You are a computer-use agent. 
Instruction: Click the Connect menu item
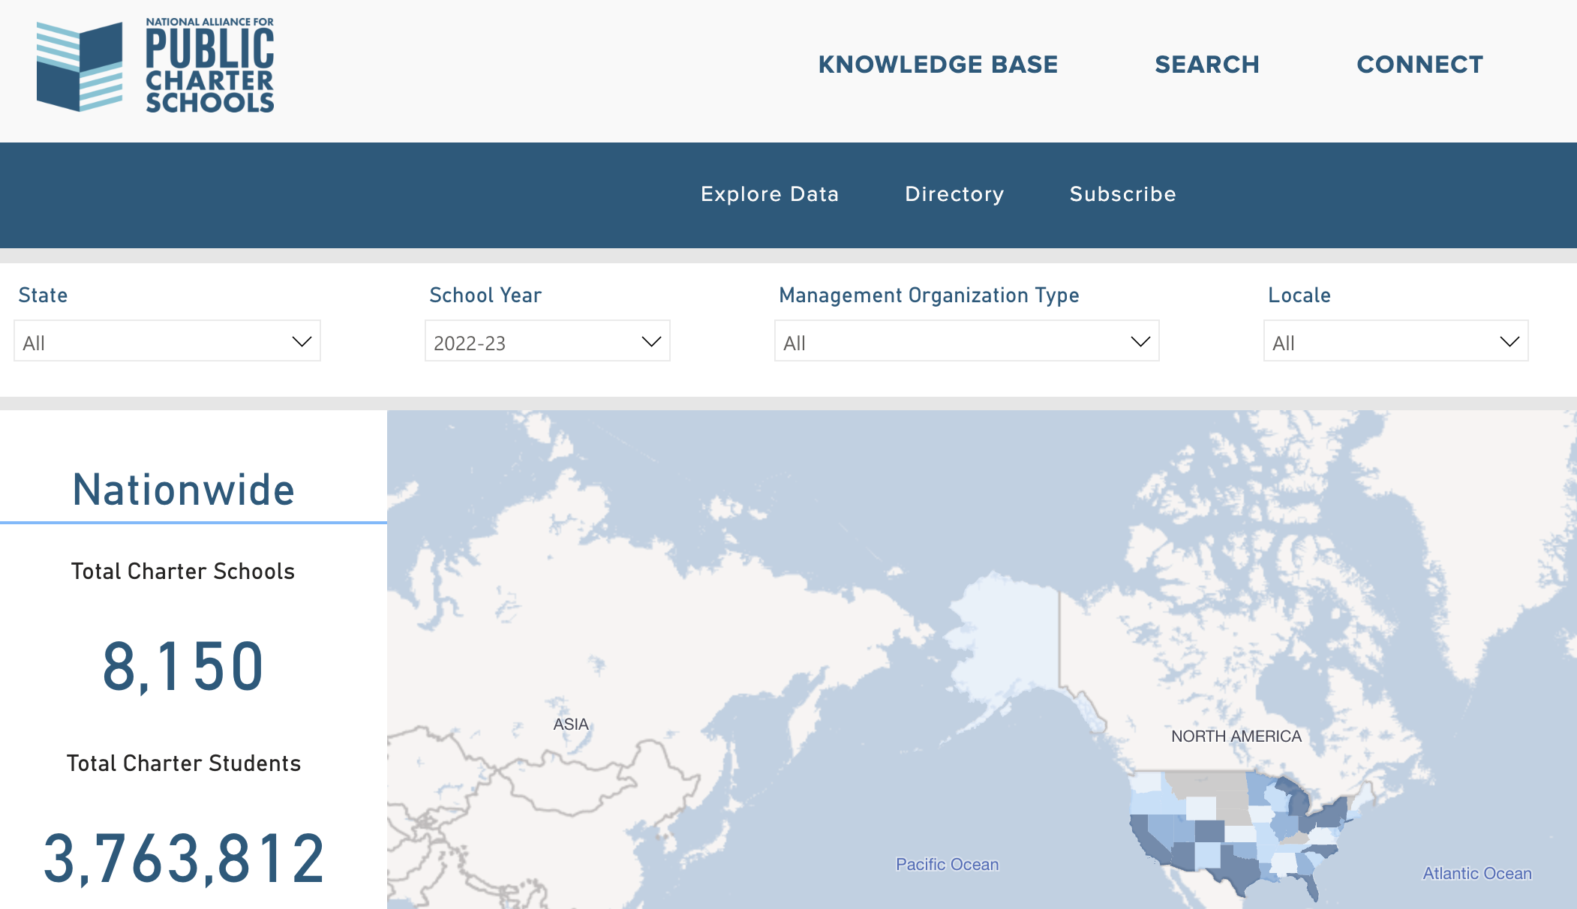coord(1419,65)
